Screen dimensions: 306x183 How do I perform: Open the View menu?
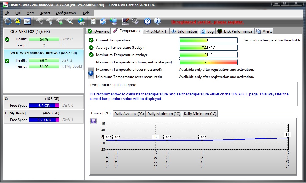[30, 13]
